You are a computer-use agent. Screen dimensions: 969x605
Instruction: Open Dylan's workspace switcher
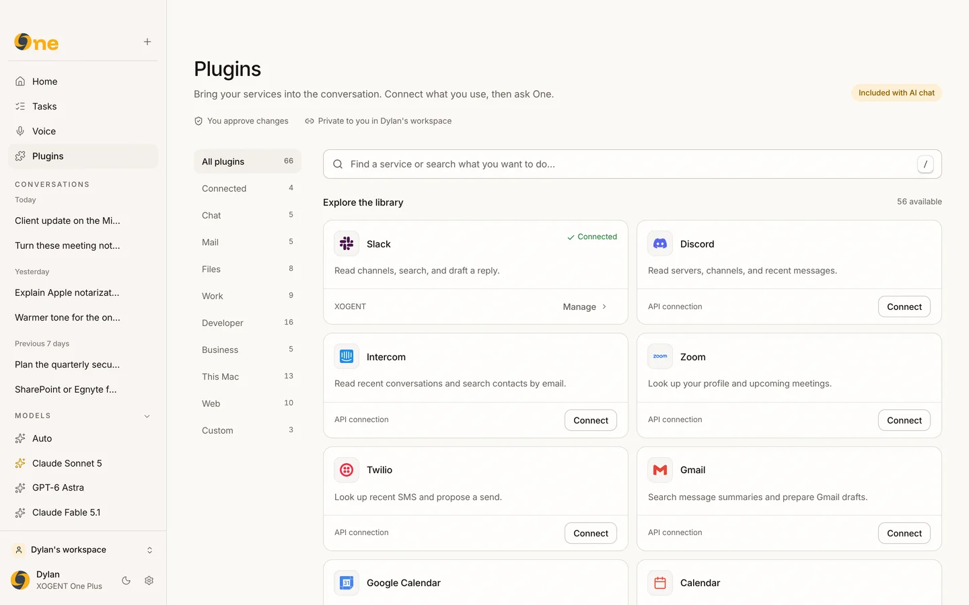[x=83, y=550]
